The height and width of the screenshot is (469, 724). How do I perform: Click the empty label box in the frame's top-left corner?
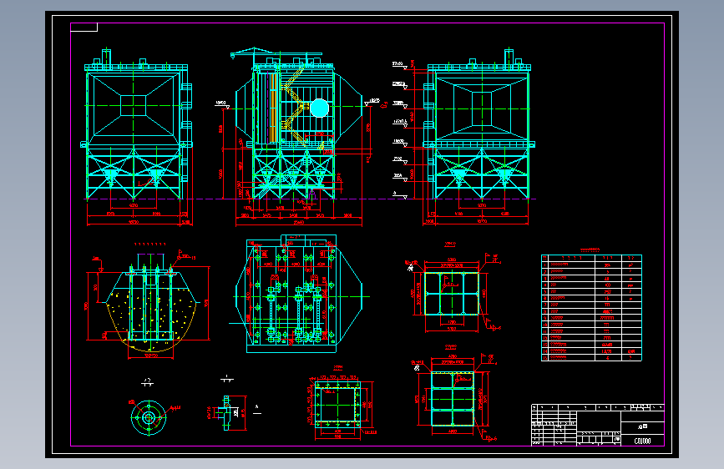point(84,28)
